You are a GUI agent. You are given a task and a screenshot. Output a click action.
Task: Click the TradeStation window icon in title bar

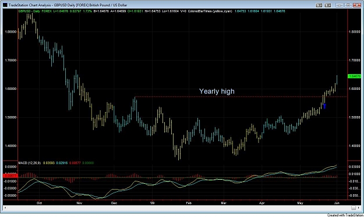coord(5,5)
